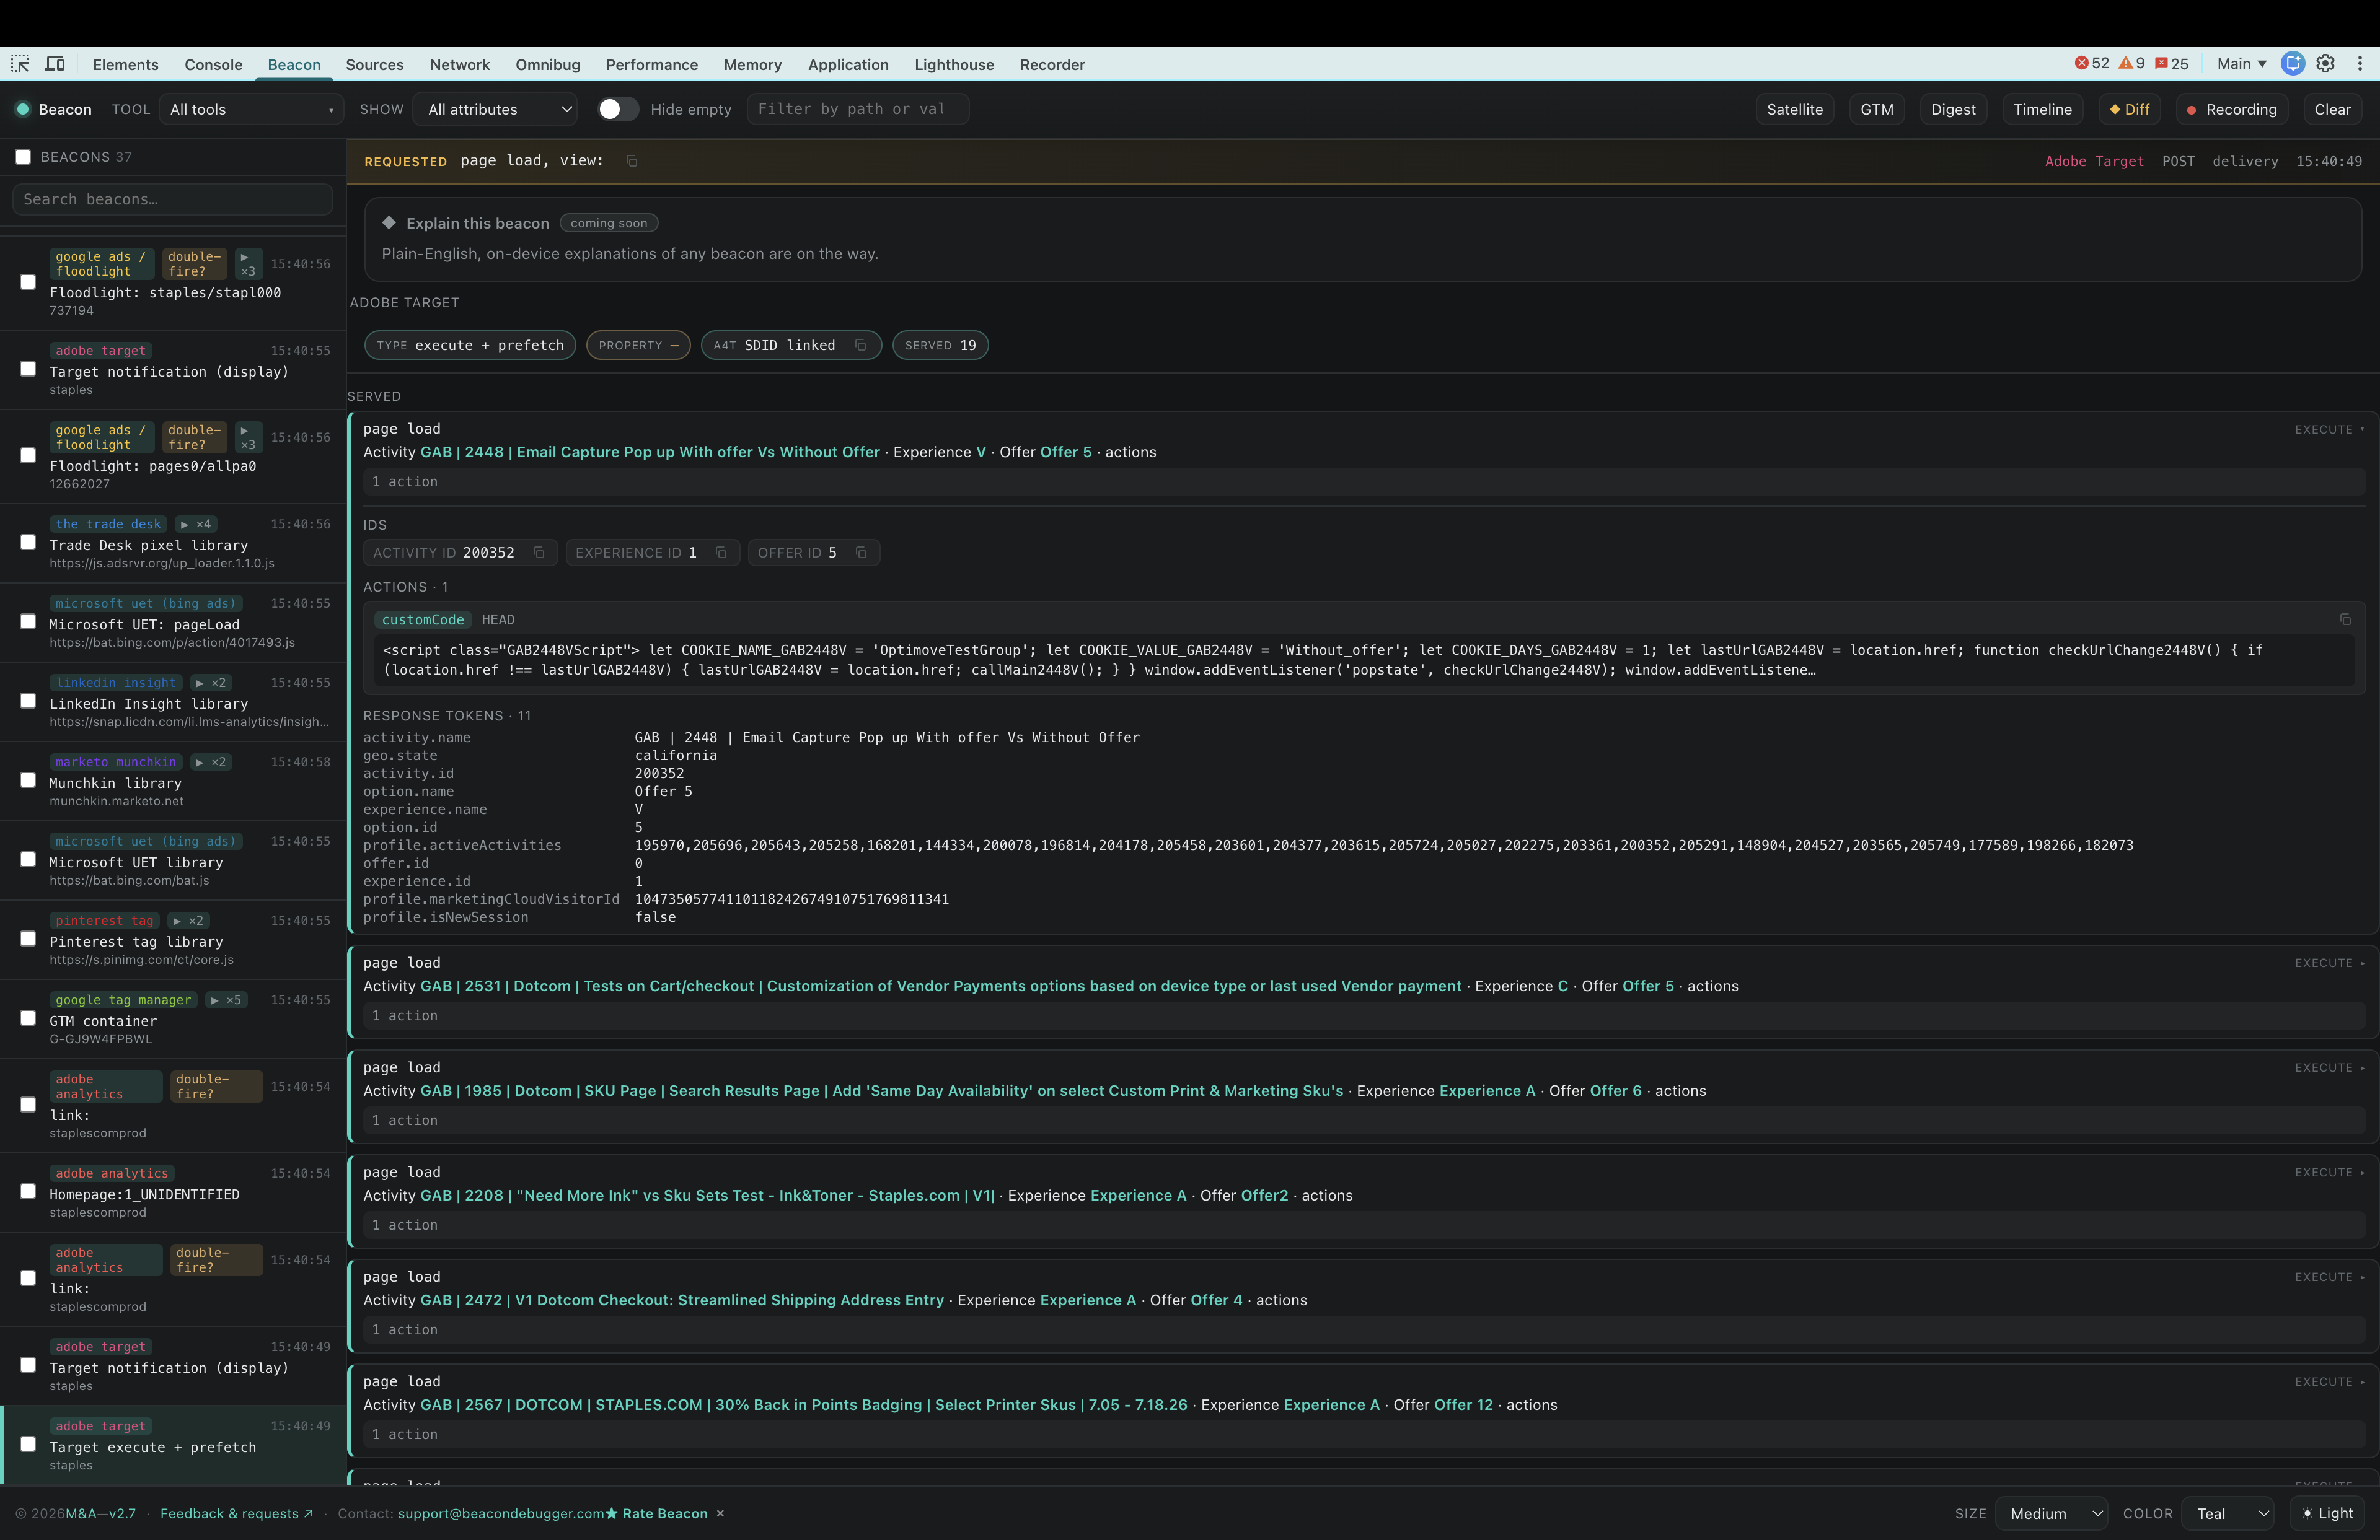Check the Floodlight staples/stapl000 beacon checkbox
Image resolution: width=2380 pixels, height=1540 pixels.
(x=28, y=283)
